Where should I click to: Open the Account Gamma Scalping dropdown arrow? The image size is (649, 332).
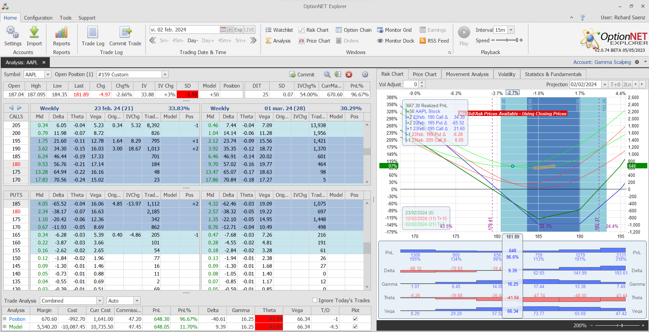[645, 62]
